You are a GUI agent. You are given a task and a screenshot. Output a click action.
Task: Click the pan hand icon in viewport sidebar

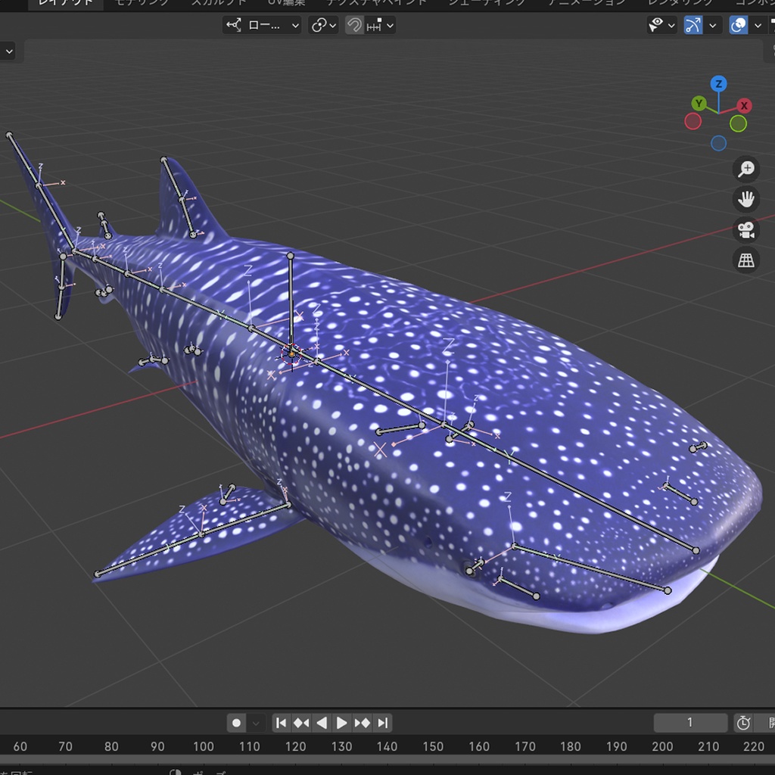pos(746,199)
